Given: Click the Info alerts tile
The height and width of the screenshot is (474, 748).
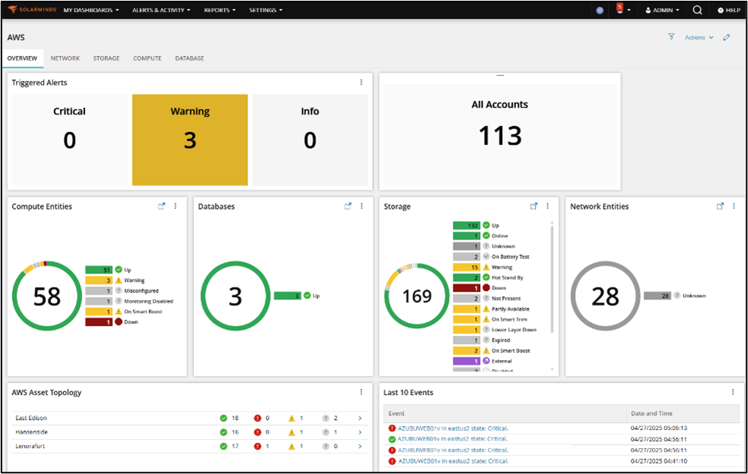Looking at the screenshot, I should click(x=310, y=140).
